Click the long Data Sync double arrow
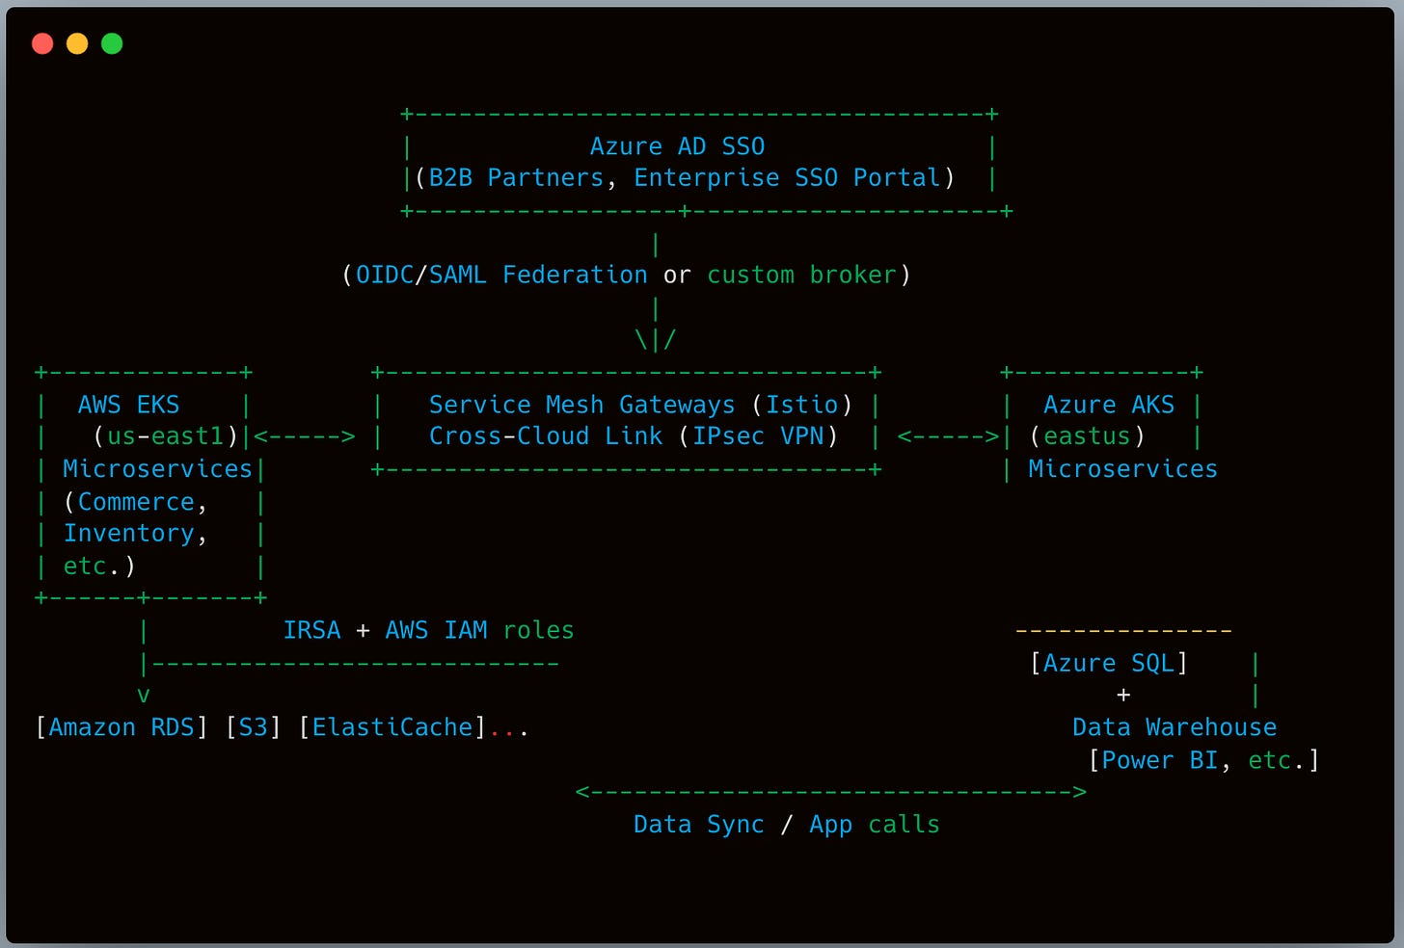The width and height of the screenshot is (1404, 948). 830,792
